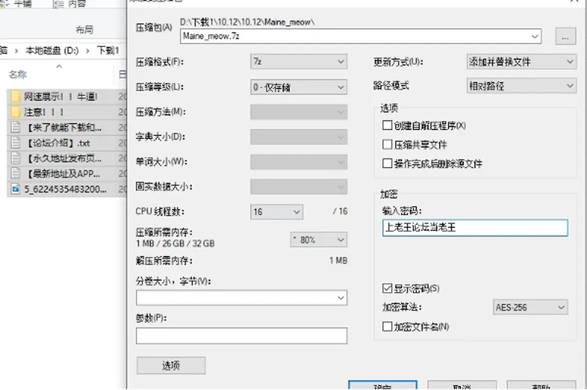587x390 pixels.
Task: Click 下载1 in the Explorer address bar
Action: 108,50
